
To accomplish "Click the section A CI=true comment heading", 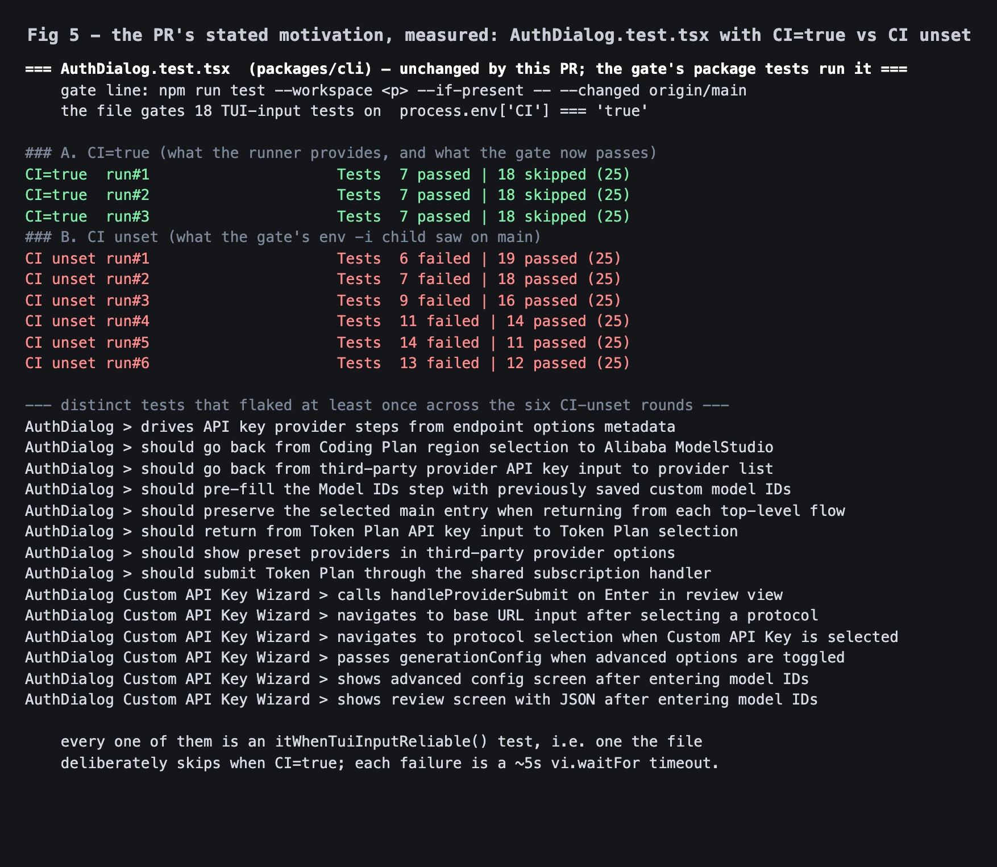I will (341, 153).
